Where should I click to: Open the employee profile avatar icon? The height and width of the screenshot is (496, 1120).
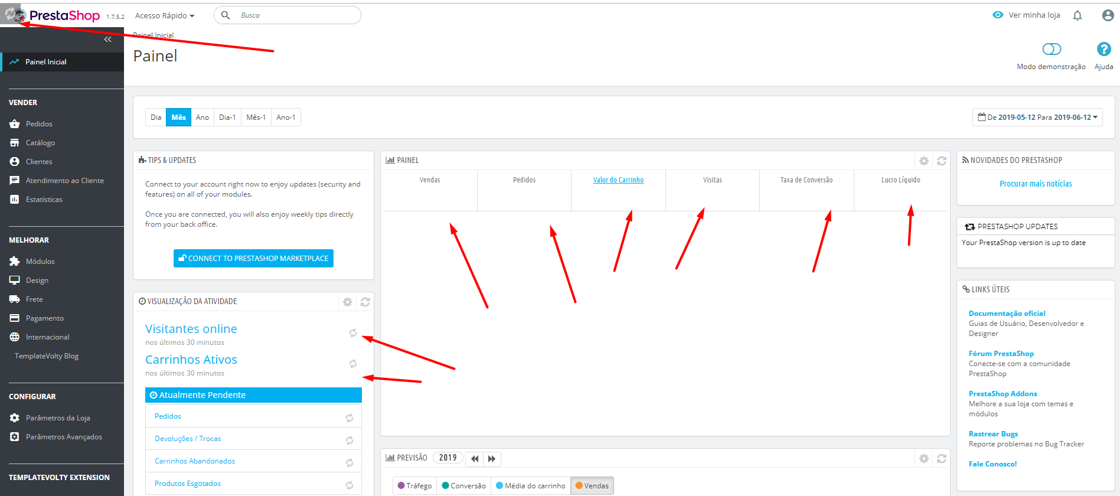[1108, 15]
